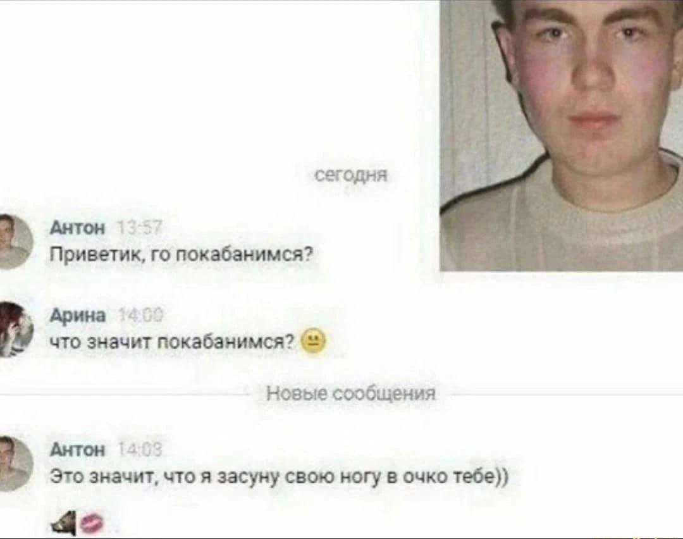Click the '))' at the end of Антон's reply
Screen dimensions: 683x539
tap(501, 476)
